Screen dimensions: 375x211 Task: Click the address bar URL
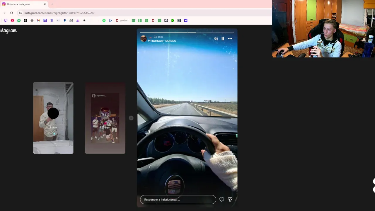click(x=59, y=13)
